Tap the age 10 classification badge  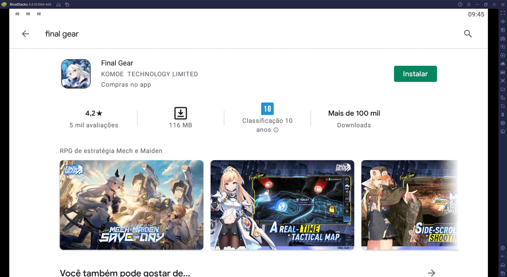267,109
